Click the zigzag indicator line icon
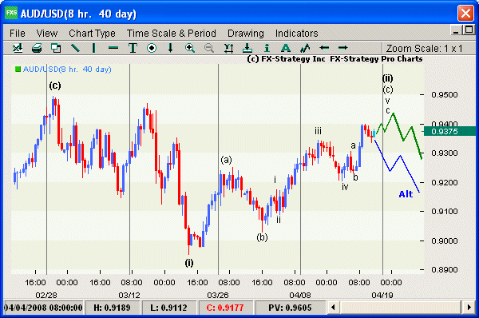Image resolution: width=479 pixels, height=318 pixels. click(x=305, y=48)
